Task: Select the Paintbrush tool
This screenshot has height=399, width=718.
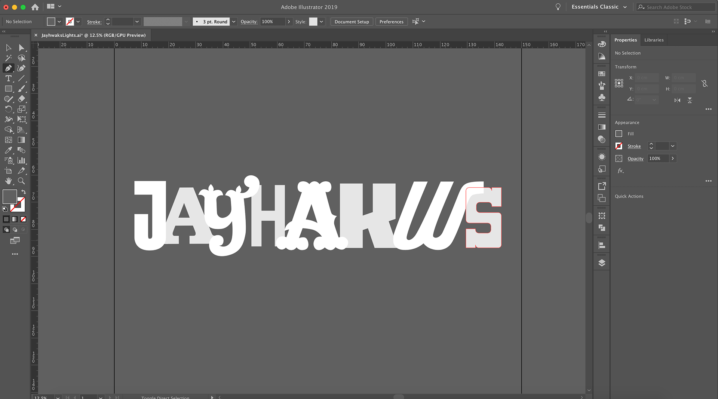Action: 21,89
